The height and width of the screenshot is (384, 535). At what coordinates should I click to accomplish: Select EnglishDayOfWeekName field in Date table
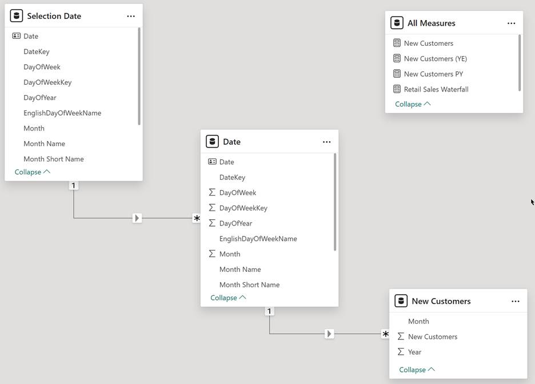click(x=258, y=239)
